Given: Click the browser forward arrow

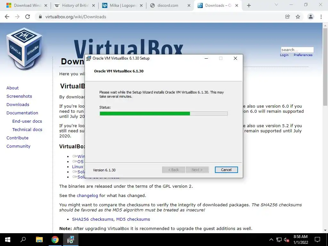Looking at the screenshot, I should 17,17.
